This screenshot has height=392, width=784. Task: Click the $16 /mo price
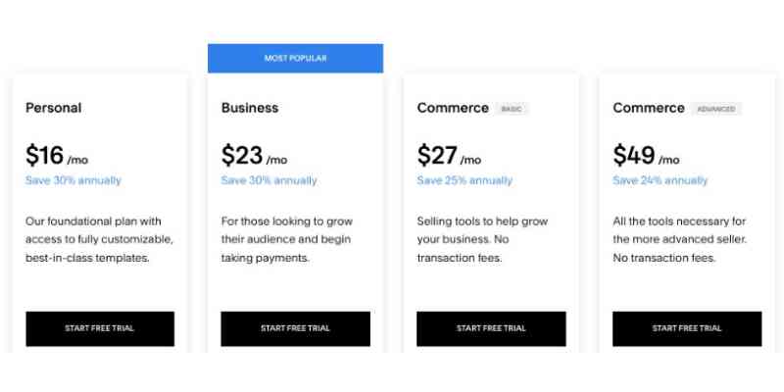coord(58,156)
